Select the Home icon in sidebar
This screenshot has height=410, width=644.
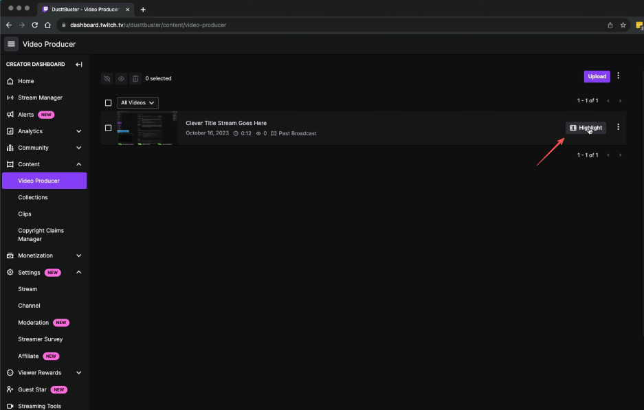pos(9,81)
